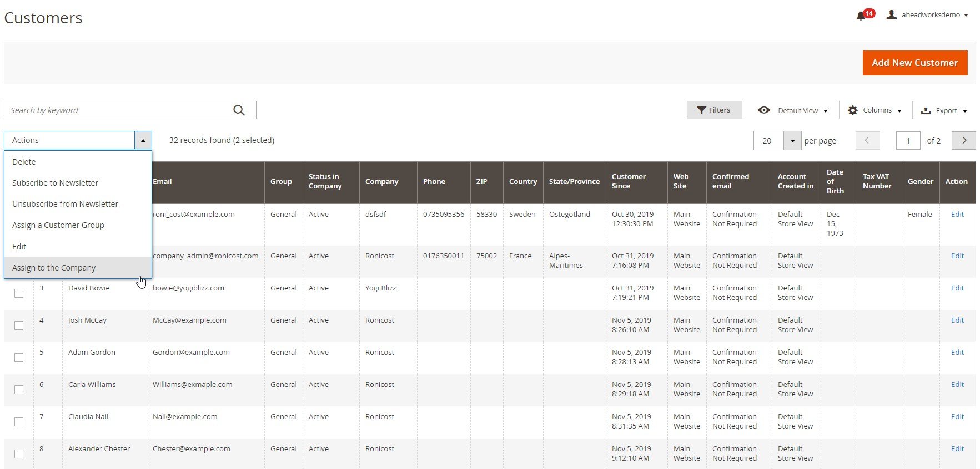Click Edit link for Alexander Chester

pyautogui.click(x=957, y=448)
